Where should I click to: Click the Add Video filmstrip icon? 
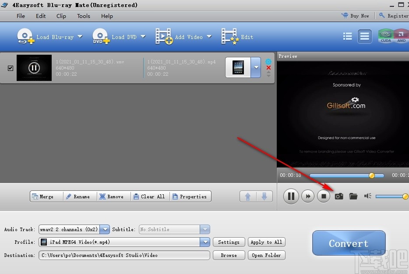click(164, 36)
